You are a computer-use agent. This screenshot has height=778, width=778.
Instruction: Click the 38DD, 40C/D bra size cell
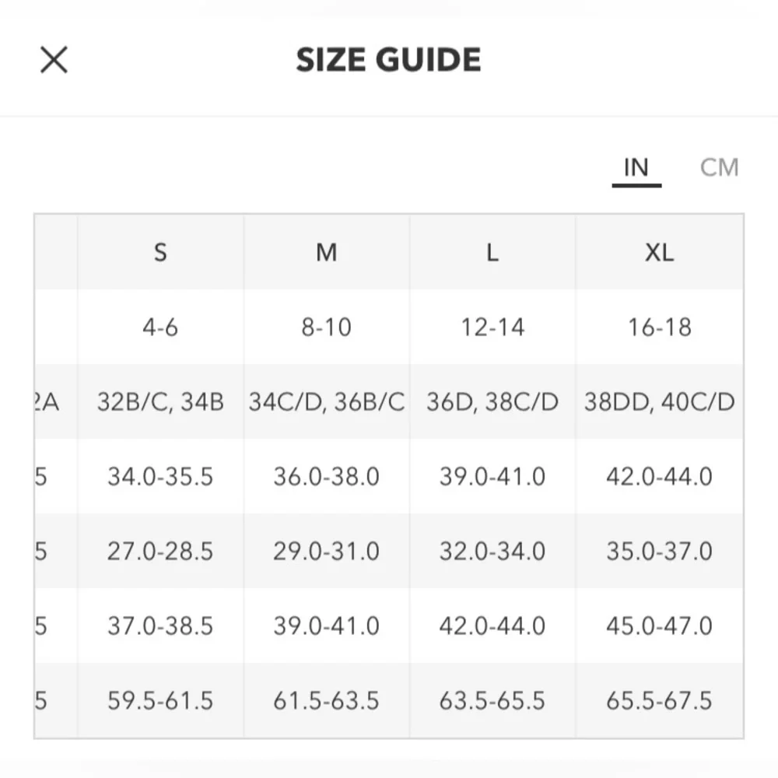pos(660,401)
